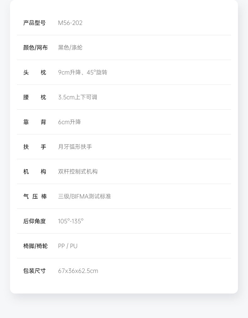
Task: Click the 产品型号 label
Action: [x=34, y=23]
